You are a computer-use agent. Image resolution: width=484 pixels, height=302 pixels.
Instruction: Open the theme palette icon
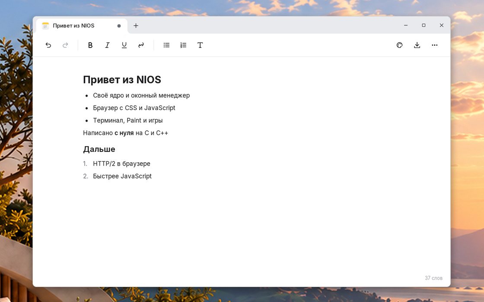tap(399, 45)
